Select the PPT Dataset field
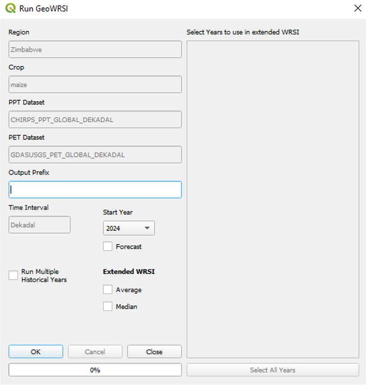Viewport: 366px width, 385px height. coord(95,120)
